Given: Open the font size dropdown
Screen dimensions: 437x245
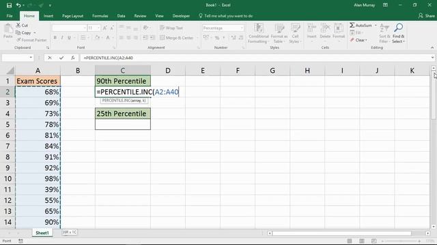Looking at the screenshot, I should pos(98,28).
